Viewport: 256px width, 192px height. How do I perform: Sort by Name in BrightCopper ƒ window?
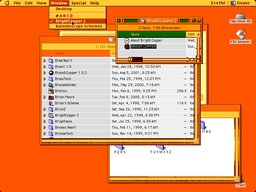(152, 35)
